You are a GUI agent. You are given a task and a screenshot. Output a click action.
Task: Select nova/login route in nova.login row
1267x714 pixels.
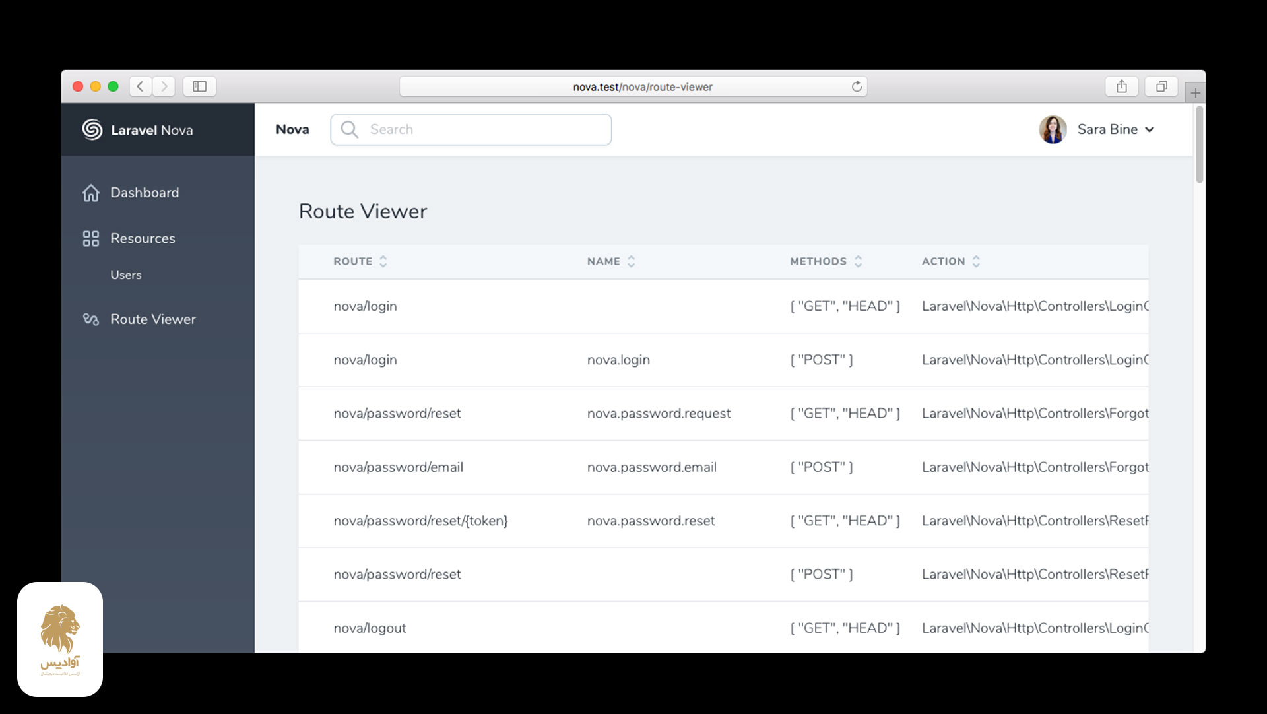pyautogui.click(x=365, y=360)
